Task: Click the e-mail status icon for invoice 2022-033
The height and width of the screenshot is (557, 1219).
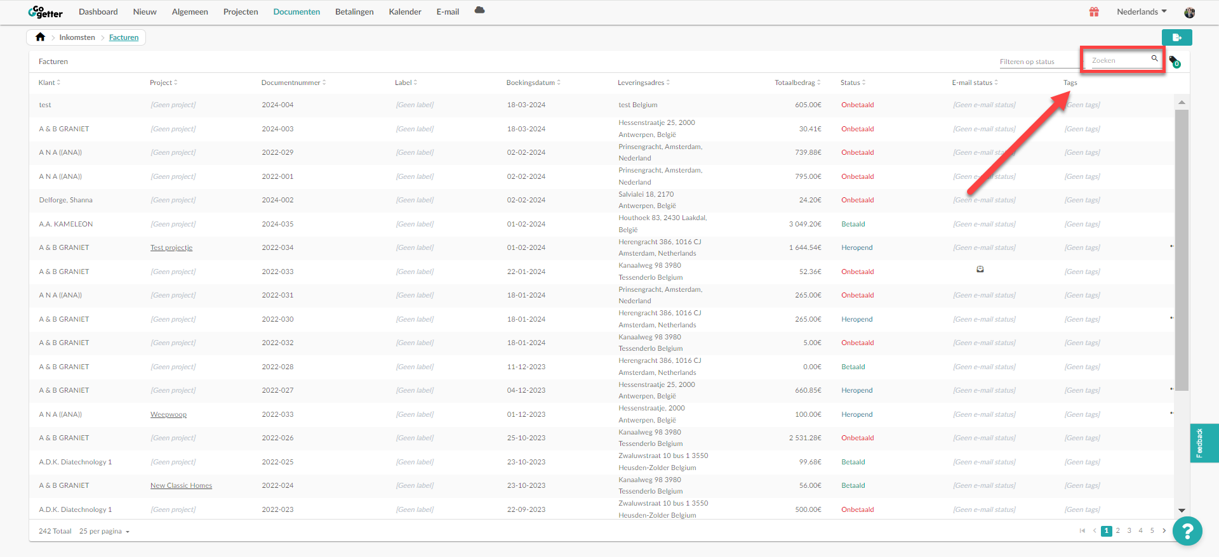Action: [980, 269]
